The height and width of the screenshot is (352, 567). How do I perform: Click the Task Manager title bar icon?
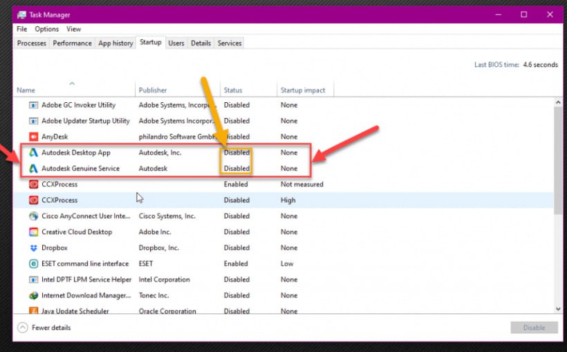pos(21,14)
